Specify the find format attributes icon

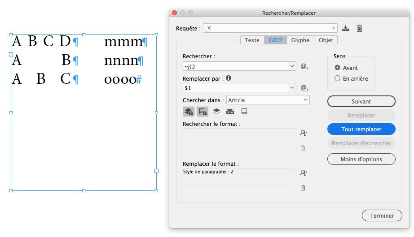pos(303,133)
